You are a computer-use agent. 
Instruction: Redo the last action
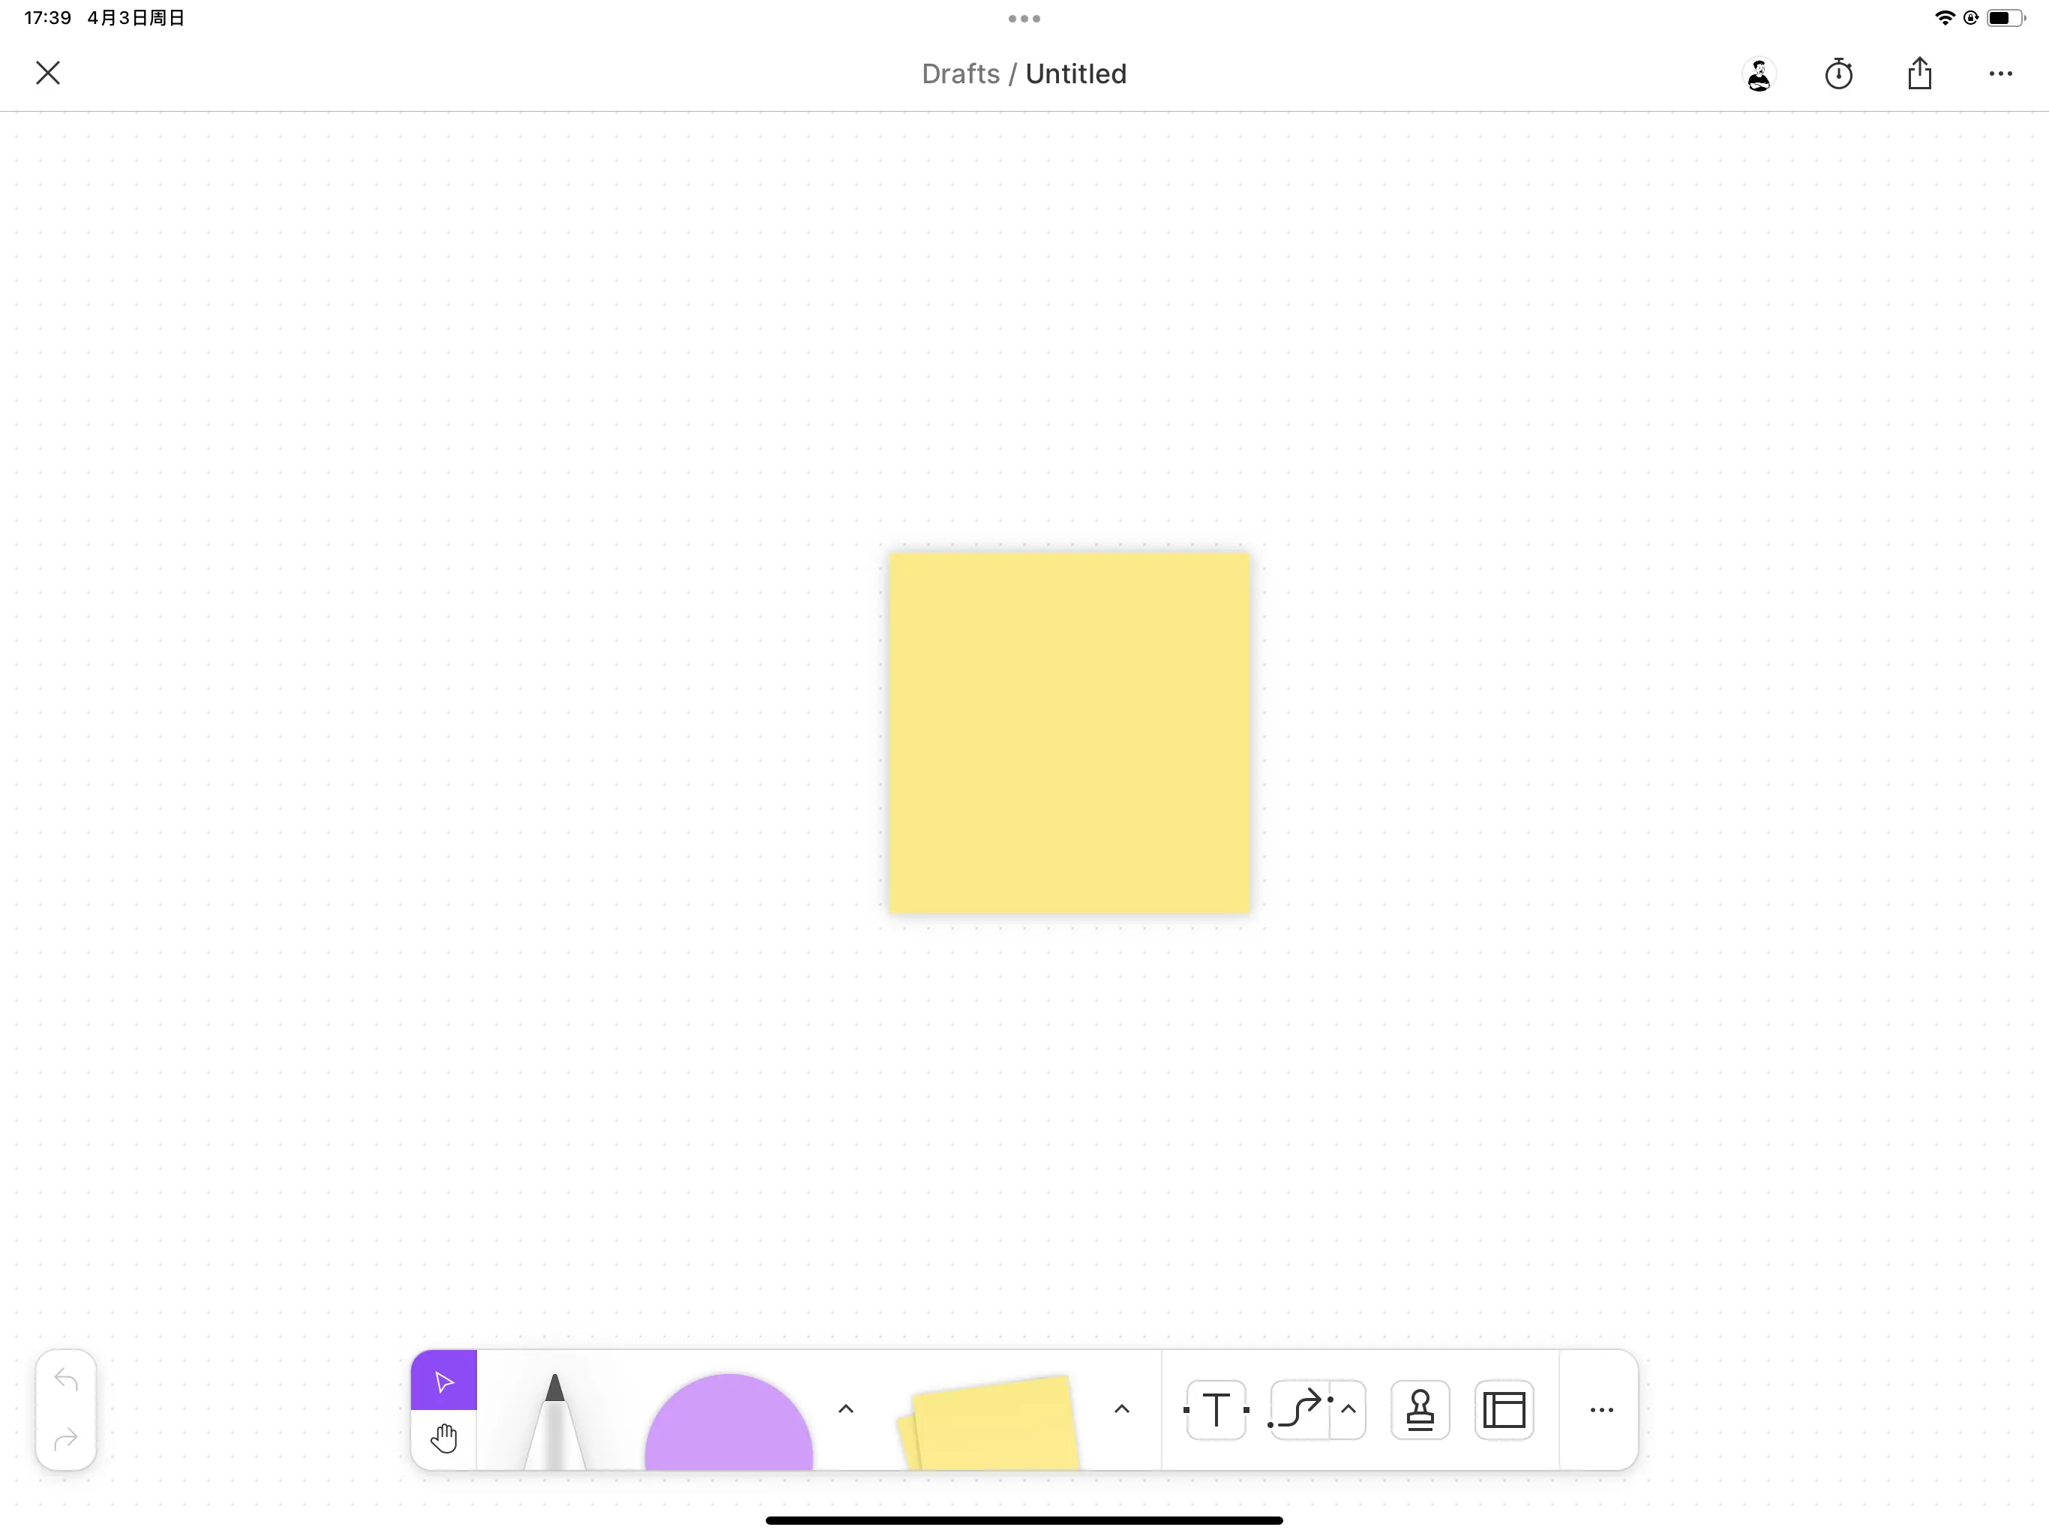pos(66,1438)
